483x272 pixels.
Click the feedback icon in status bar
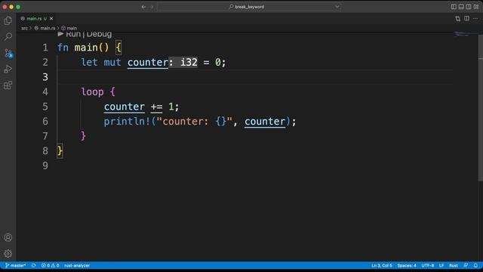click(x=466, y=265)
